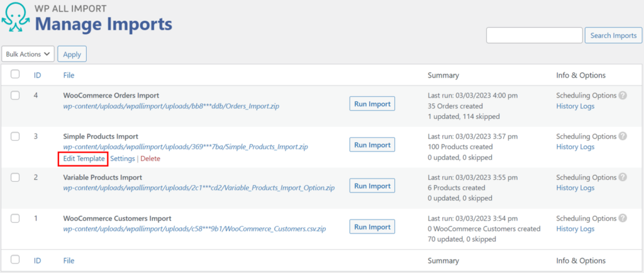Screen dimensions: 644x273
Task: Click the Search Imports button
Action: click(x=613, y=35)
